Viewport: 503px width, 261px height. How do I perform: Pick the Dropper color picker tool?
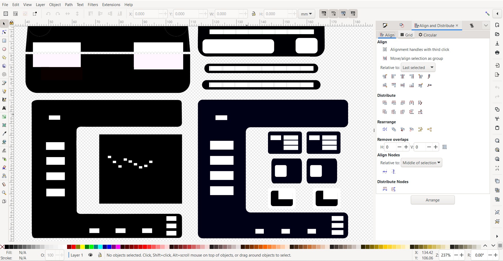click(4, 134)
